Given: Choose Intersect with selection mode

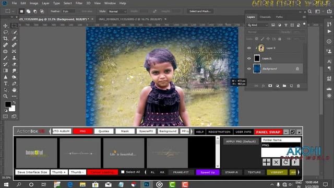Looking at the screenshot, I should coord(42,11).
